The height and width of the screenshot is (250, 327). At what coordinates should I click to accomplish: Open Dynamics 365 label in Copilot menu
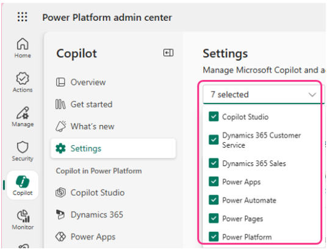pyautogui.click(x=97, y=215)
